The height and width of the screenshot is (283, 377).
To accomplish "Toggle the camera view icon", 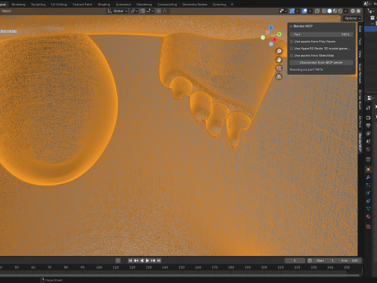I will 279,68.
